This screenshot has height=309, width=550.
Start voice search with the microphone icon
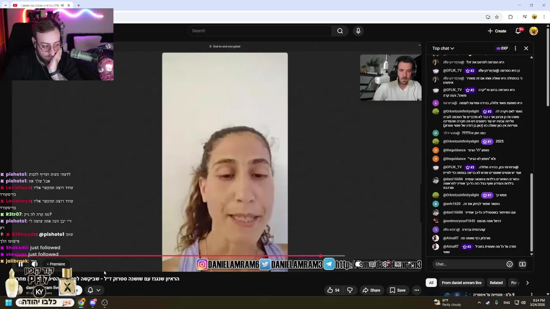358,31
